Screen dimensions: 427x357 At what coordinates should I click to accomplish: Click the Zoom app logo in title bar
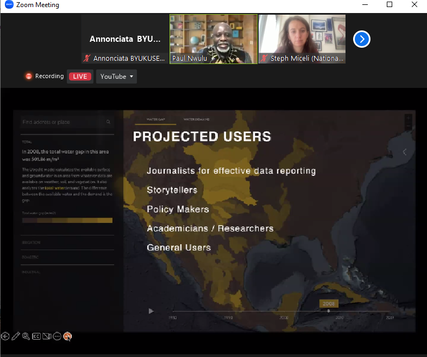point(9,5)
